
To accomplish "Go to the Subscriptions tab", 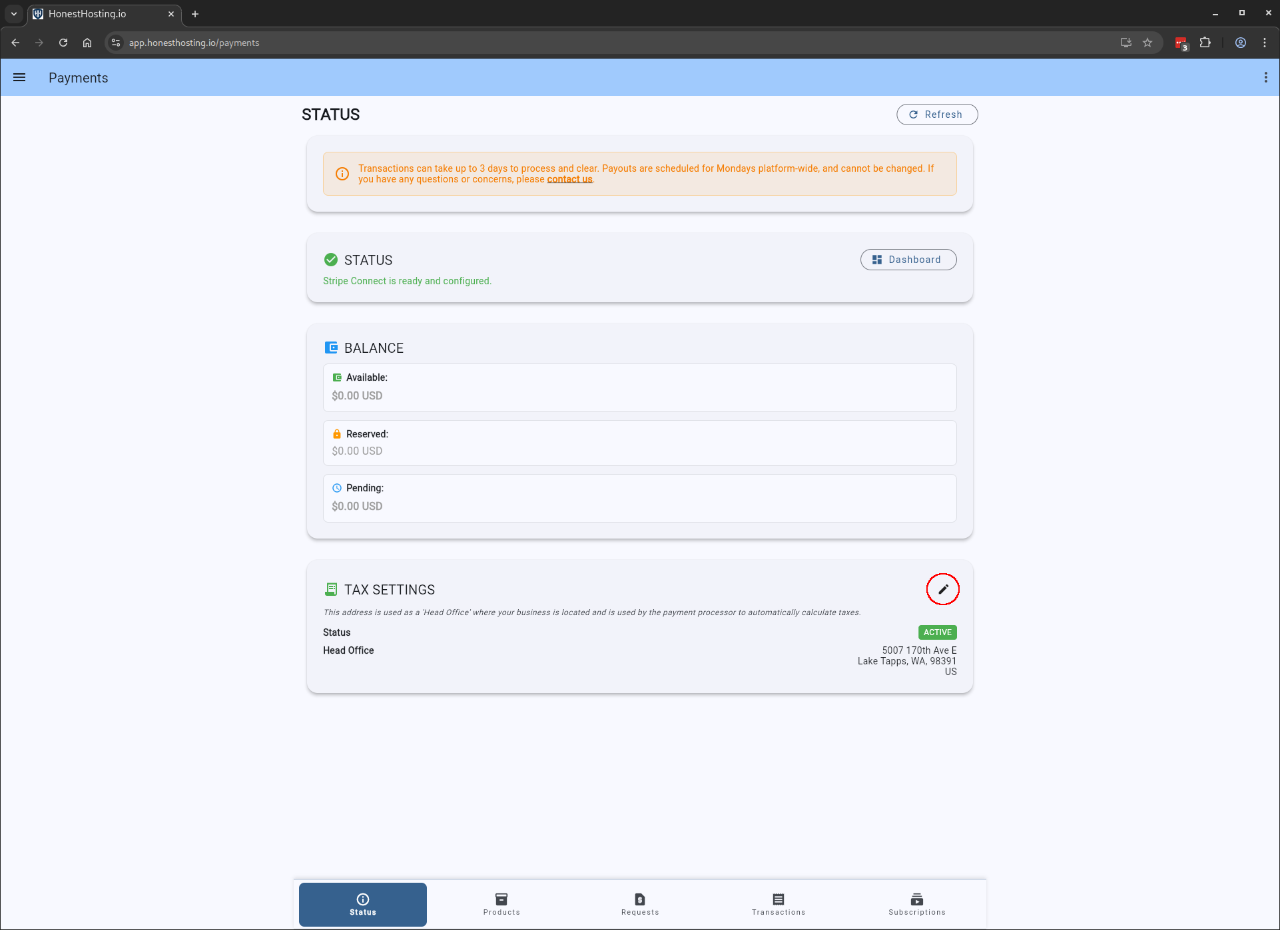I will [917, 904].
